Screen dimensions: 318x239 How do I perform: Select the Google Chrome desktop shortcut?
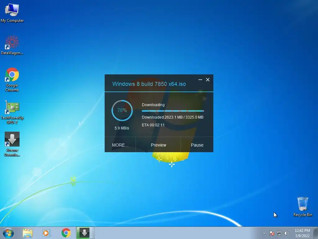pyautogui.click(x=12, y=80)
